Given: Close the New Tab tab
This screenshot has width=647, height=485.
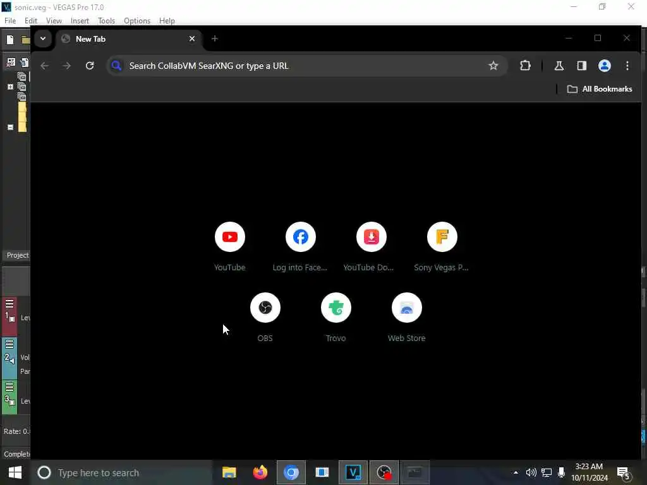Looking at the screenshot, I should pos(192,39).
